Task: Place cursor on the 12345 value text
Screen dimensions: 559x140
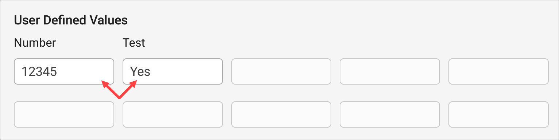Action: (39, 71)
